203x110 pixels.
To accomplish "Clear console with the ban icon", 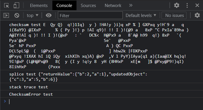I will [17, 16].
